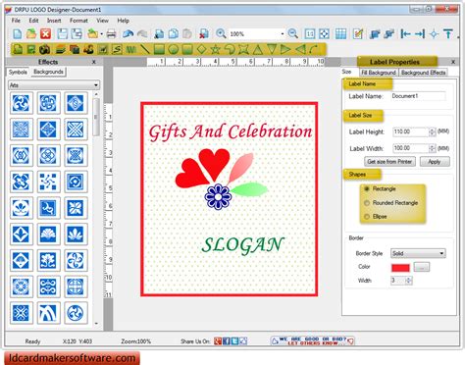The image size is (465, 365).
Task: Select the Line drawing tool
Action: pyautogui.click(x=145, y=49)
